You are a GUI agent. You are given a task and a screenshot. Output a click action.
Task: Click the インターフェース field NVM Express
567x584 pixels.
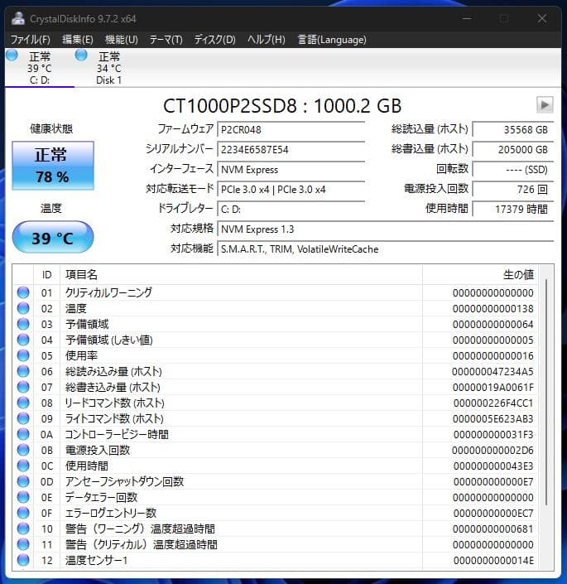[291, 170]
